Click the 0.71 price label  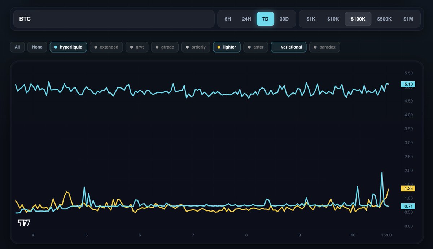click(x=408, y=206)
